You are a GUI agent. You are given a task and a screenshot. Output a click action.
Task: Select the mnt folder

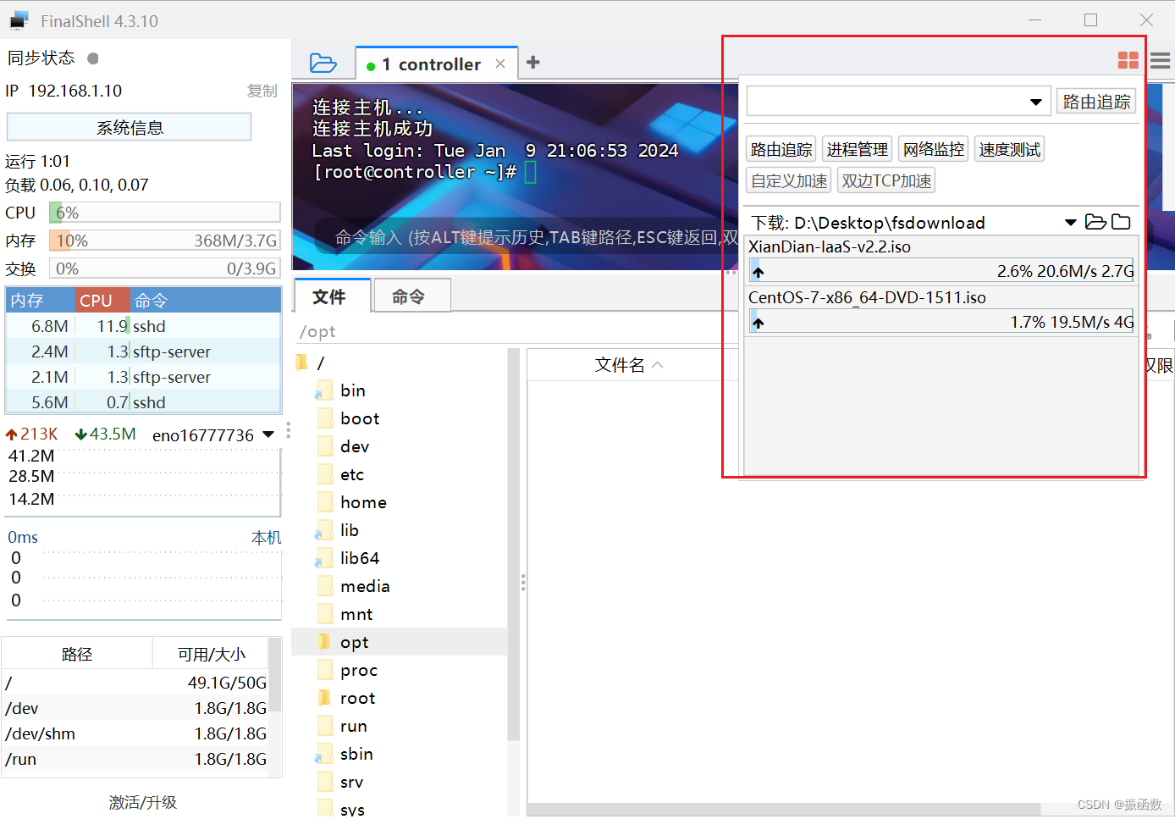[x=356, y=614]
